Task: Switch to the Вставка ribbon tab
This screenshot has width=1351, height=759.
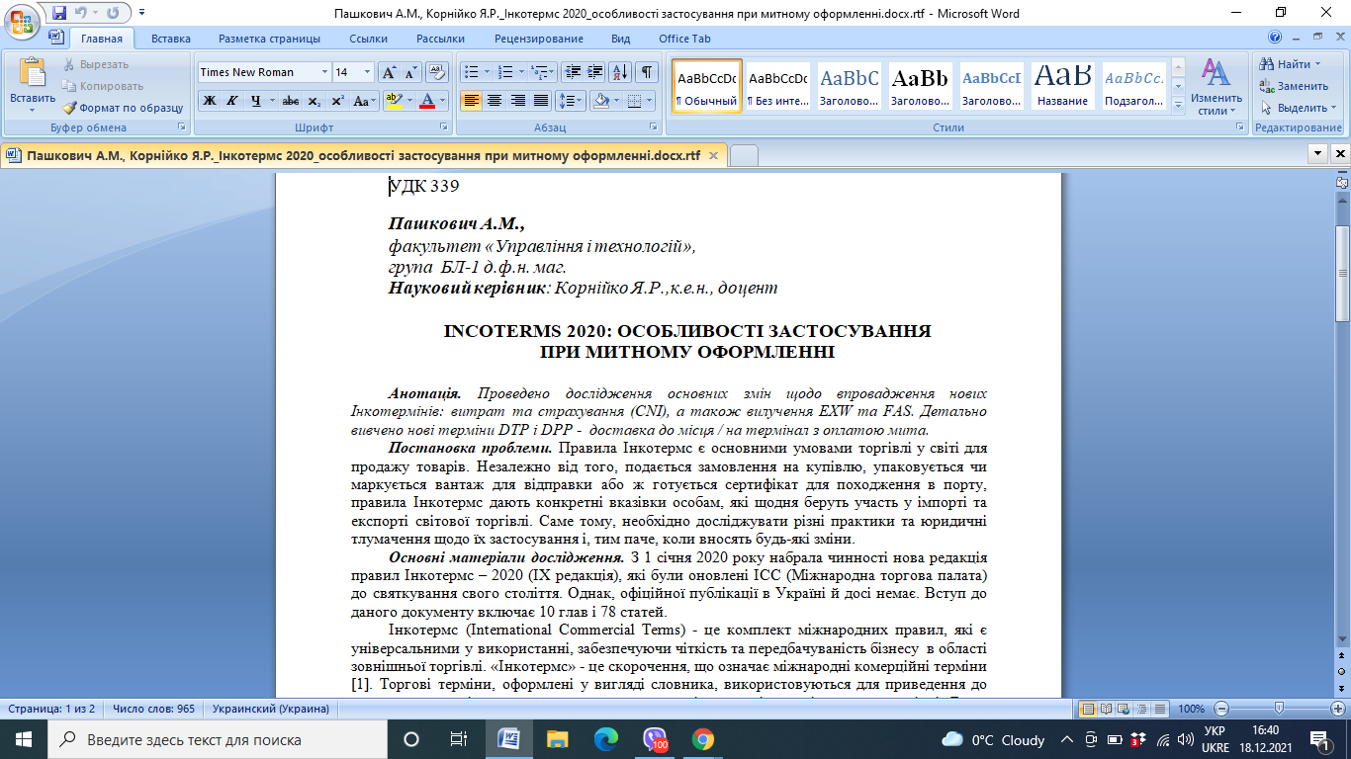Action: (171, 39)
